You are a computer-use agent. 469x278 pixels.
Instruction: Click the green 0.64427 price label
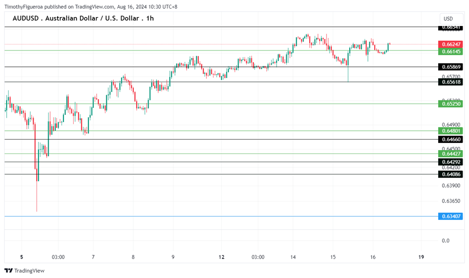click(451, 154)
